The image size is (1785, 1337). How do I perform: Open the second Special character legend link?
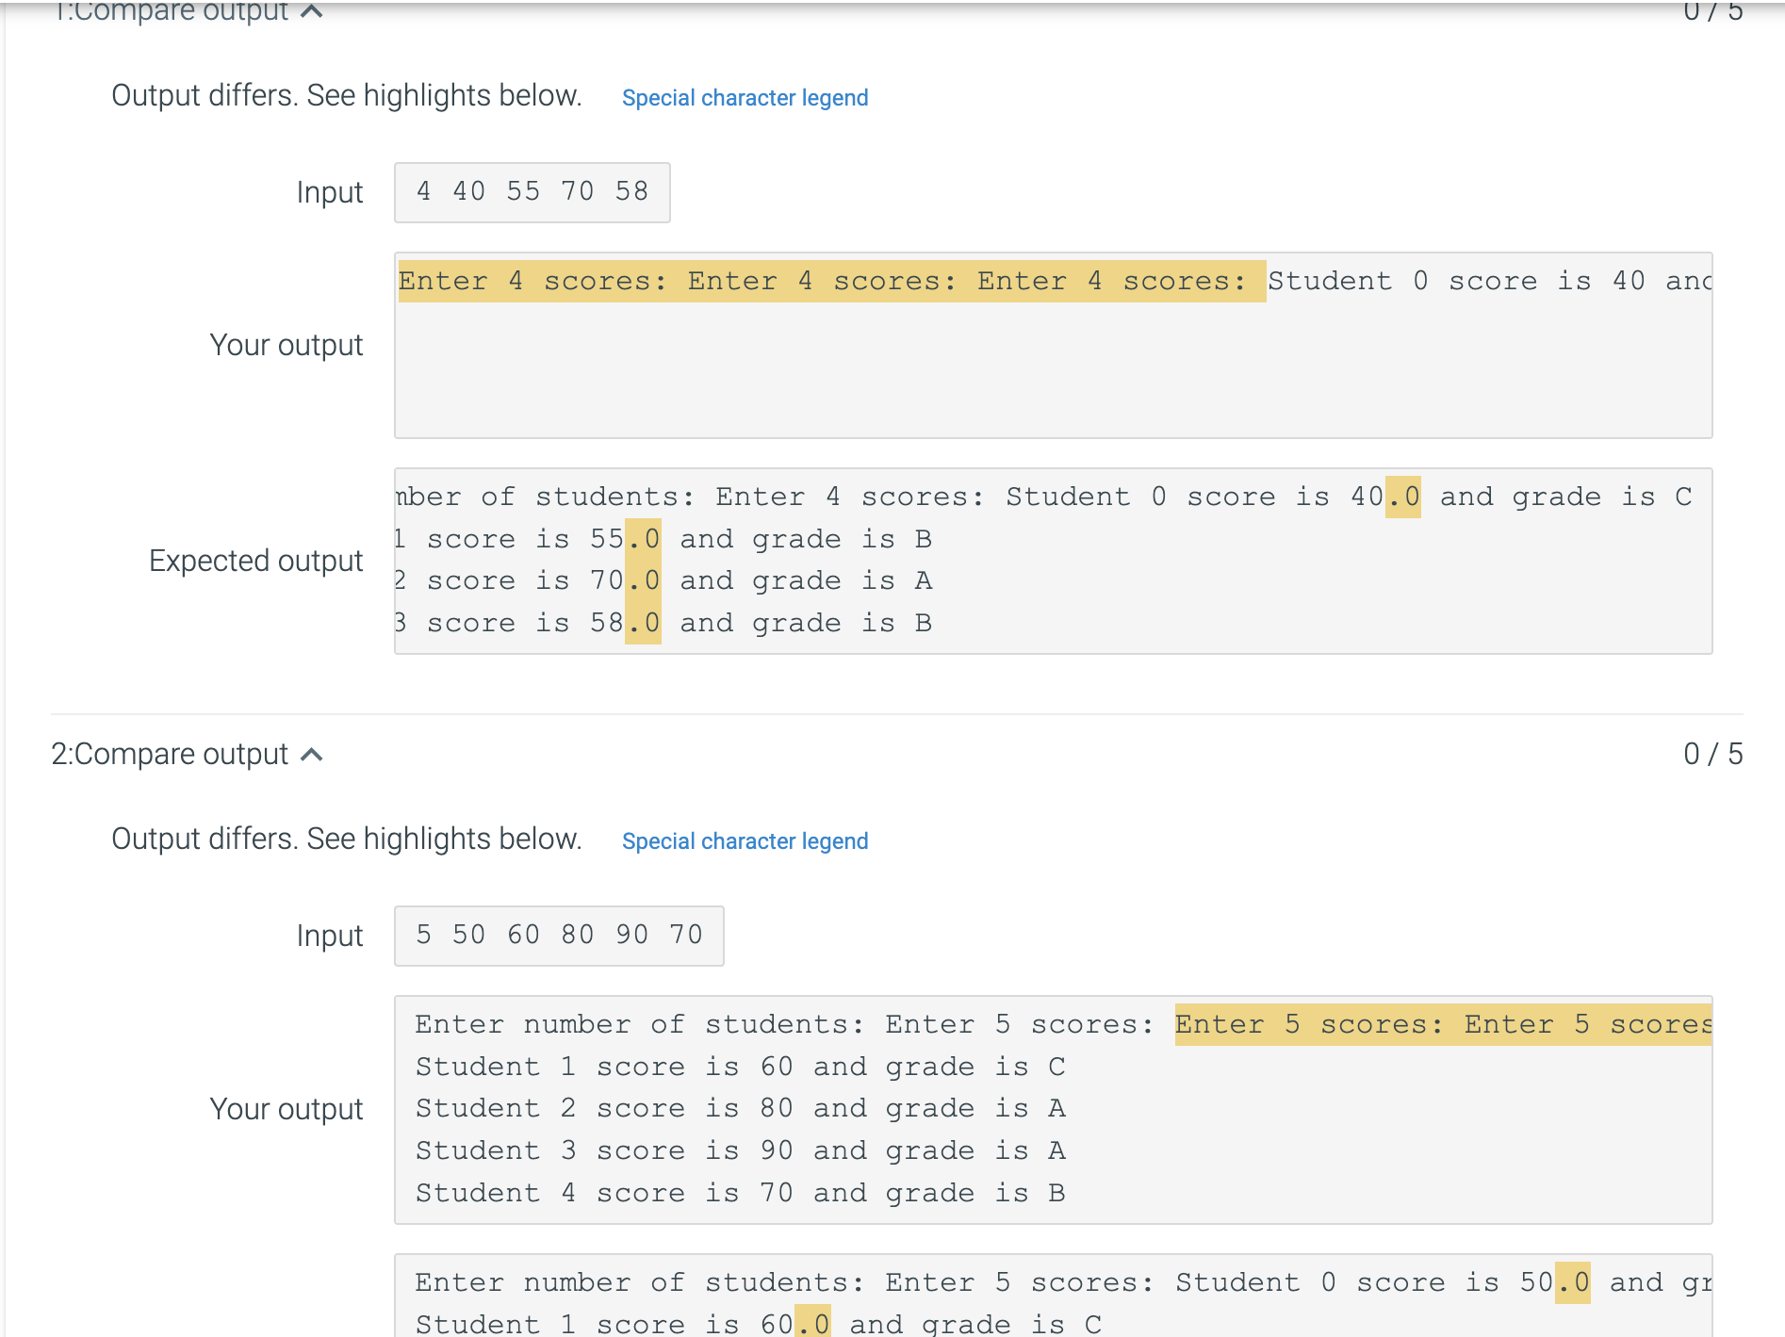tap(744, 840)
